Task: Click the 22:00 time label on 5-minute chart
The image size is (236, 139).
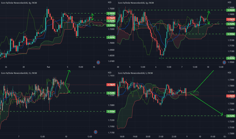Action: (x=174, y=136)
